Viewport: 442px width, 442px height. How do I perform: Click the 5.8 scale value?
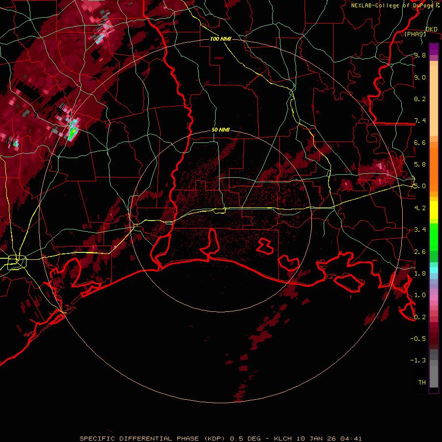pyautogui.click(x=420, y=165)
